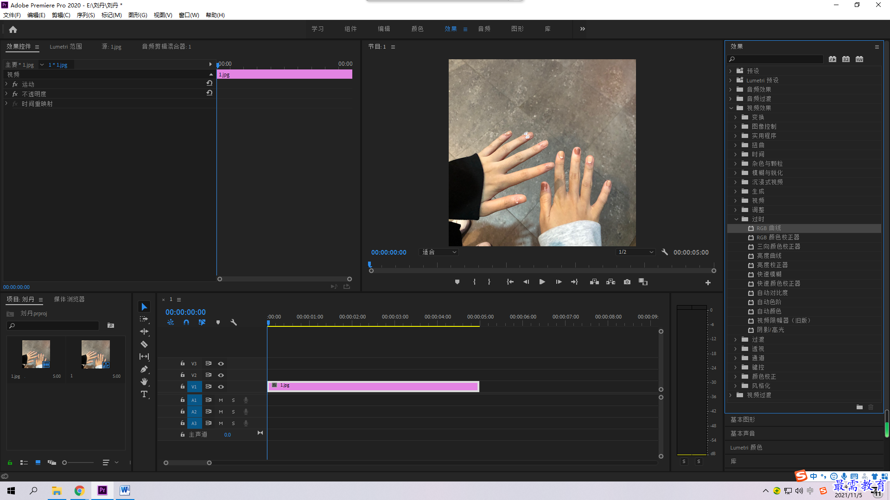Select the 1.jpg clip thumbnail in project
This screenshot has height=500, width=890.
(x=36, y=354)
